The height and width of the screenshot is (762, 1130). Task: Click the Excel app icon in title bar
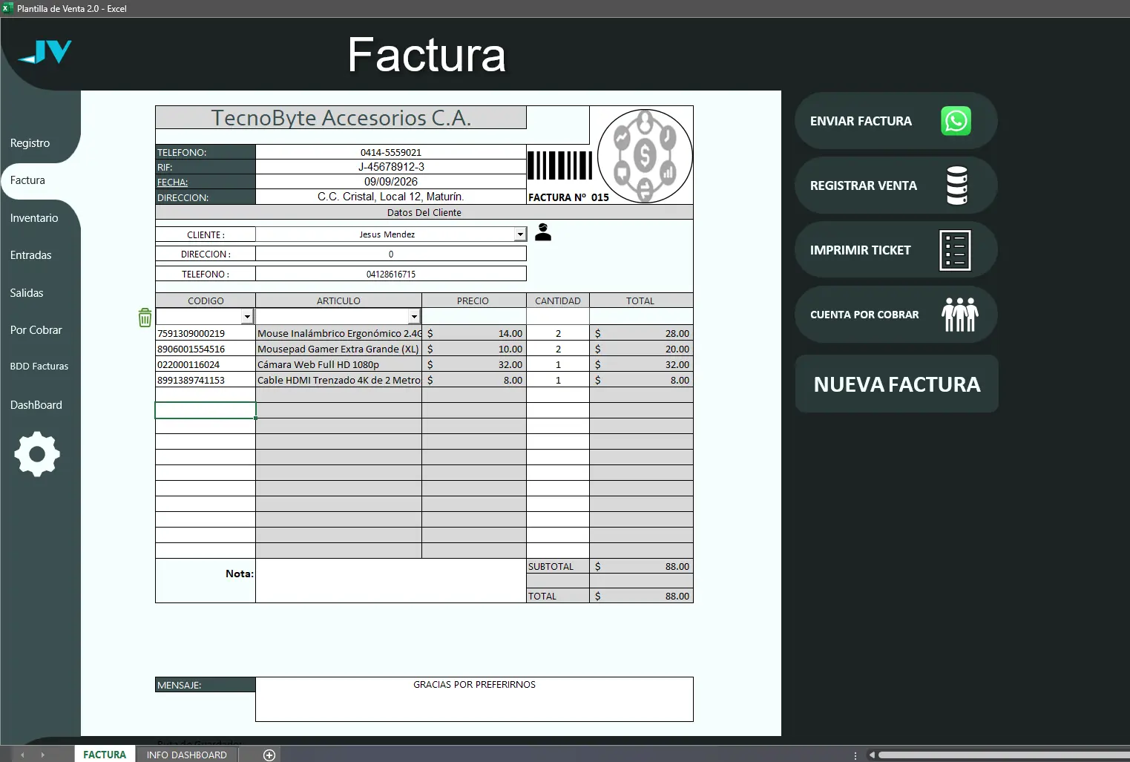(x=8, y=8)
